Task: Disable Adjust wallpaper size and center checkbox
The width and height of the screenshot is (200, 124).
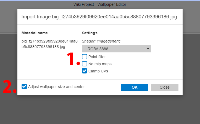Action: click(24, 87)
